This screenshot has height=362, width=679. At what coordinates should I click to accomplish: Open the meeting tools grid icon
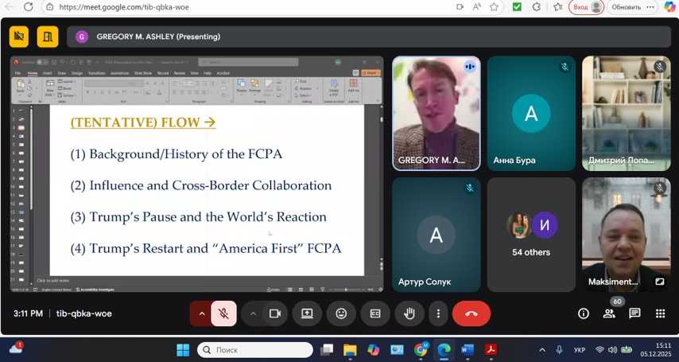(660, 313)
